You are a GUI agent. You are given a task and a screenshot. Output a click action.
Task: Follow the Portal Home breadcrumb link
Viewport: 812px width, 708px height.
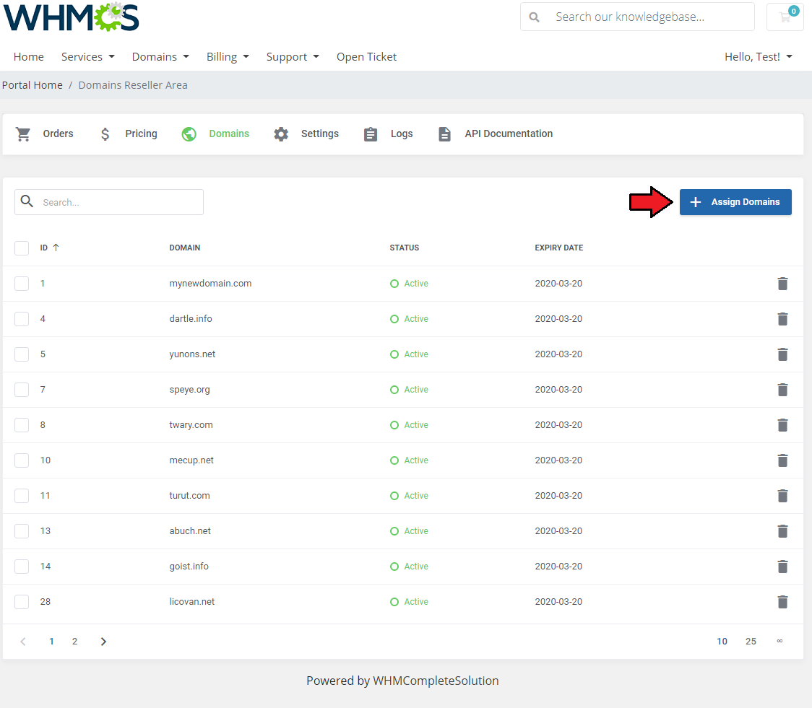click(32, 85)
